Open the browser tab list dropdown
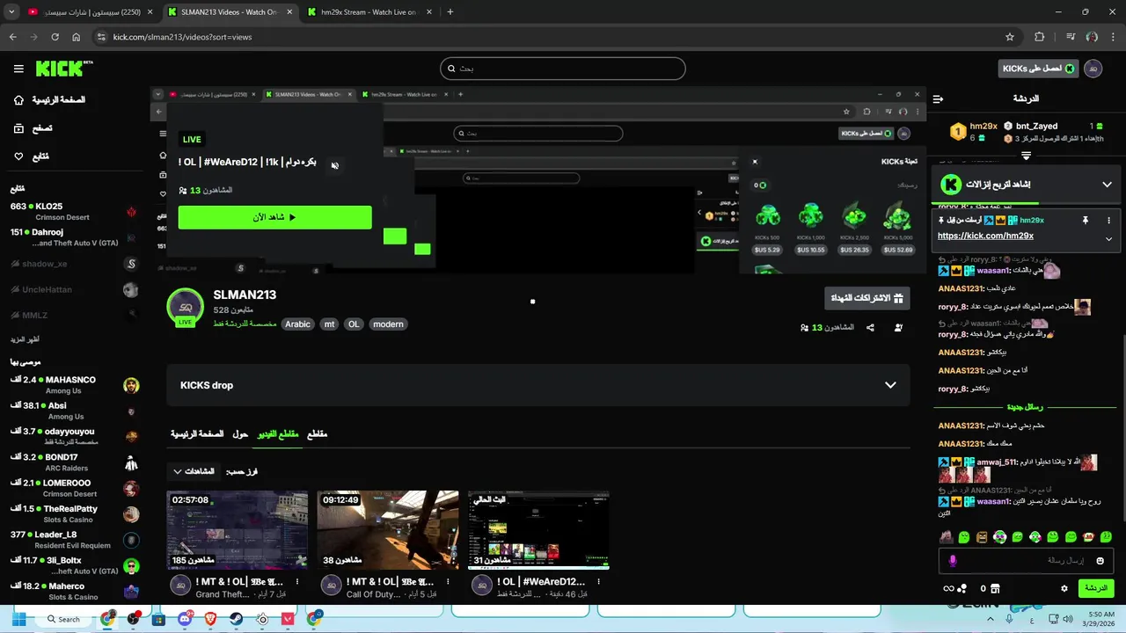This screenshot has height=633, width=1126. point(12,12)
